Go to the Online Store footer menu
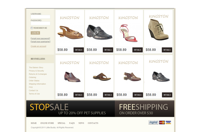 pos(47,123)
